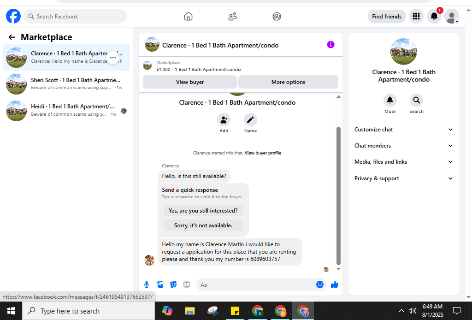Viewport: 472px width, 320px height.
Task: Open the View buyer profile link
Action: tap(263, 153)
